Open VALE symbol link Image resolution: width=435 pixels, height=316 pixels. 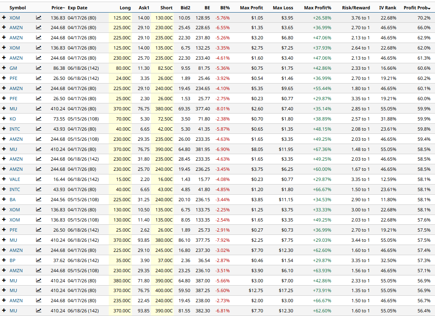pos(15,180)
